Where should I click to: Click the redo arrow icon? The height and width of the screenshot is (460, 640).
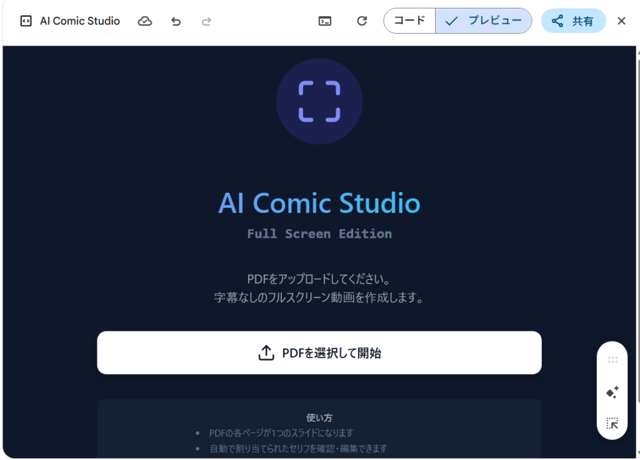click(x=206, y=21)
